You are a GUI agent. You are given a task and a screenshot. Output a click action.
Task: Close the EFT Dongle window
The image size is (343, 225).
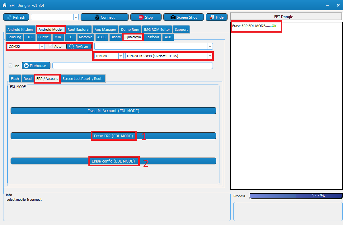pos(338,5)
